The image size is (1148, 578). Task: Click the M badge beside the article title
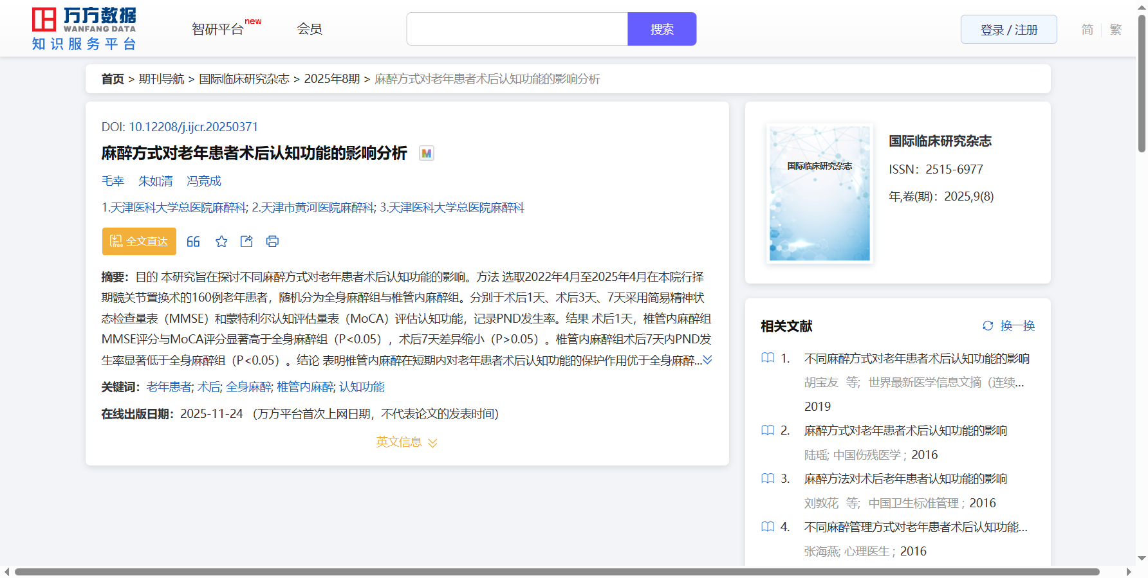pyautogui.click(x=426, y=153)
